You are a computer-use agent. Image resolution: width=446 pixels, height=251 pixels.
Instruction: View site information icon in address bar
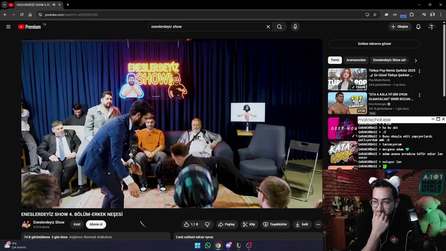click(40, 15)
